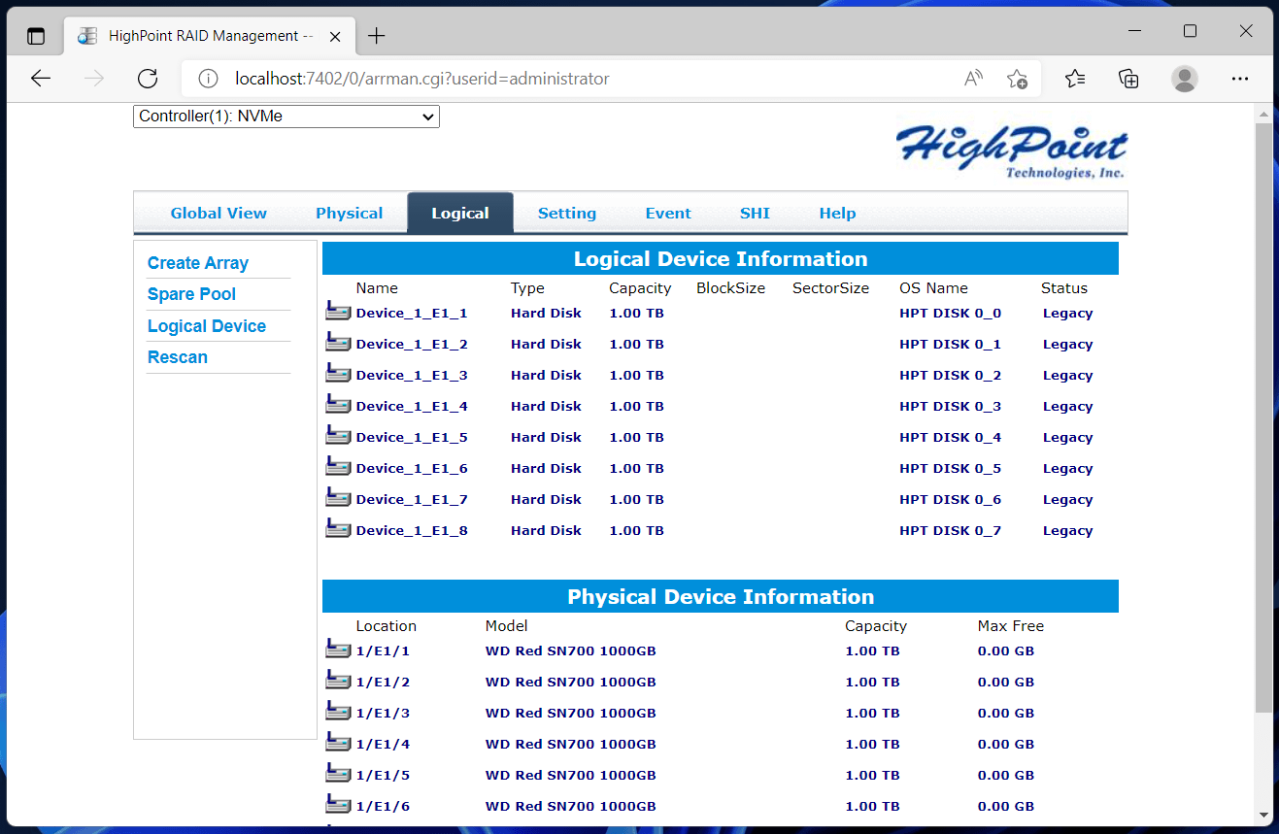Open the Read Aloud icon in address bar
Viewport: 1279px width, 834px height.
coord(973,79)
